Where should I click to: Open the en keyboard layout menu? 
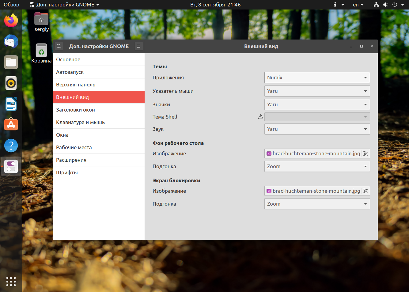click(x=358, y=5)
